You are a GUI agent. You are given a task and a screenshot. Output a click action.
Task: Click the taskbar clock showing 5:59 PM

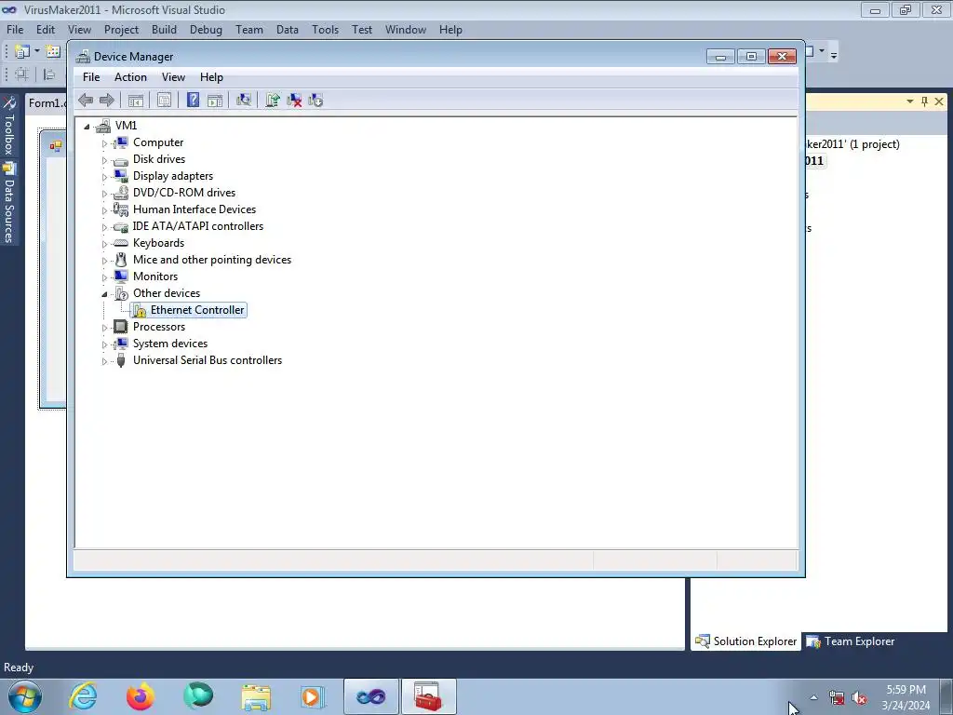pyautogui.click(x=906, y=697)
